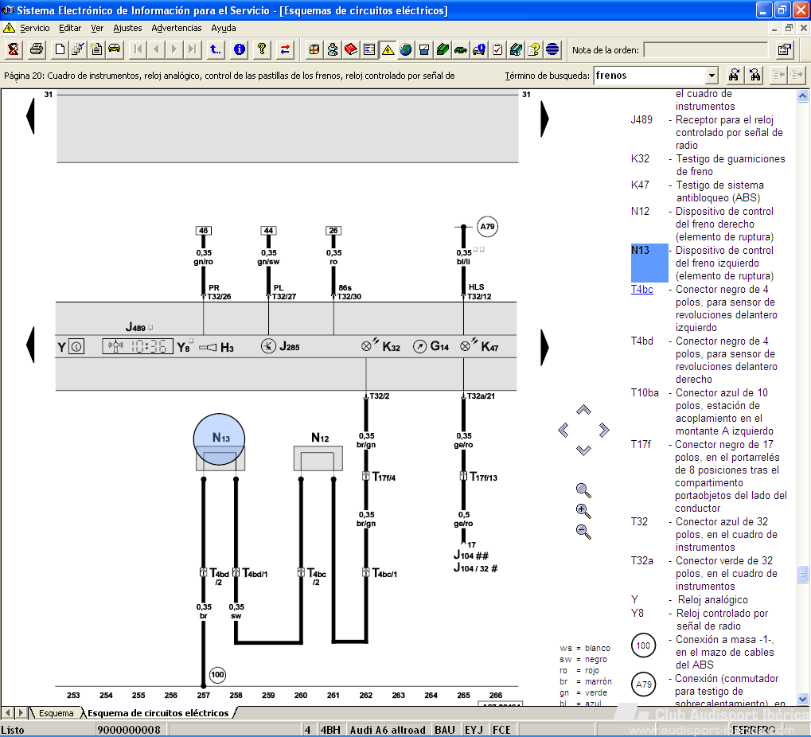Viewport: 811px width, 737px height.
Task: Click the colored grid window toolbar icon
Action: (314, 49)
